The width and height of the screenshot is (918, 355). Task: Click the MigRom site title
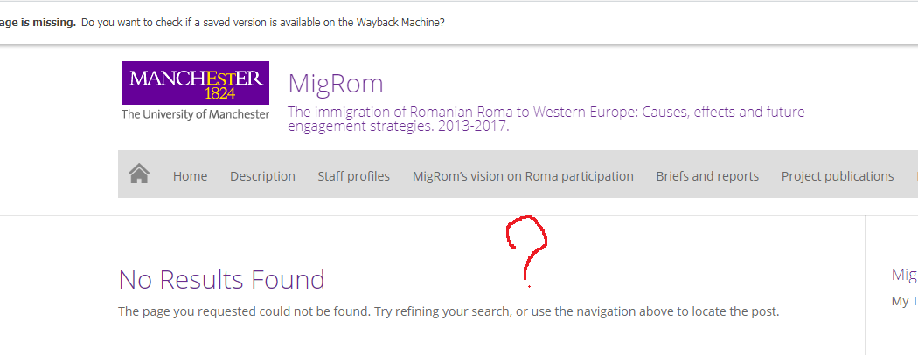336,84
